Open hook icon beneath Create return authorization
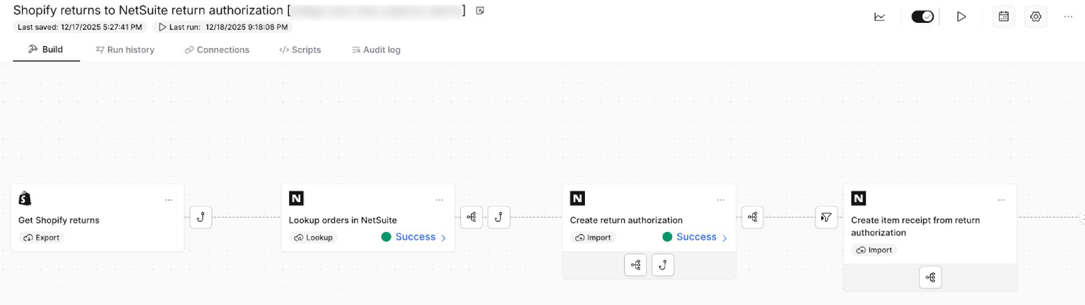This screenshot has width=1085, height=305. click(663, 265)
